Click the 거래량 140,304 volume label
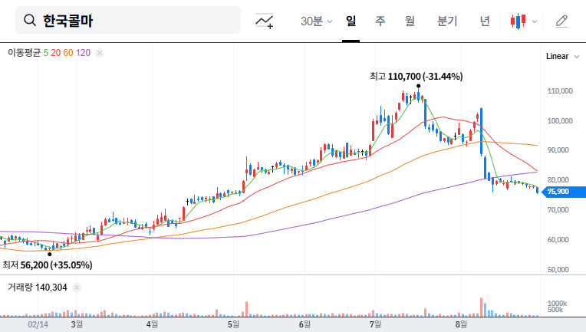The height and width of the screenshot is (332, 586). click(x=38, y=288)
